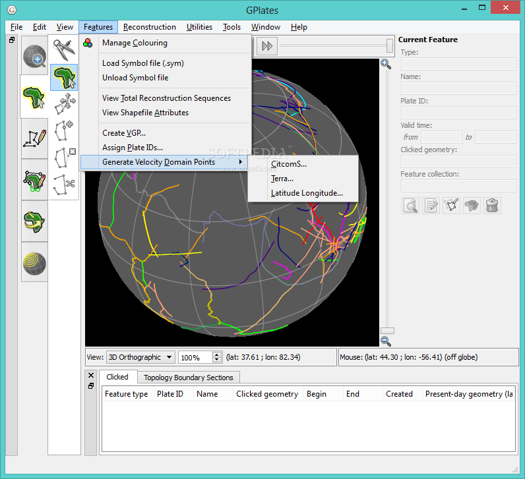Viewport: 525px width, 479px height.
Task: Choose Latitude Longitude... submenu entry
Action: tap(303, 193)
